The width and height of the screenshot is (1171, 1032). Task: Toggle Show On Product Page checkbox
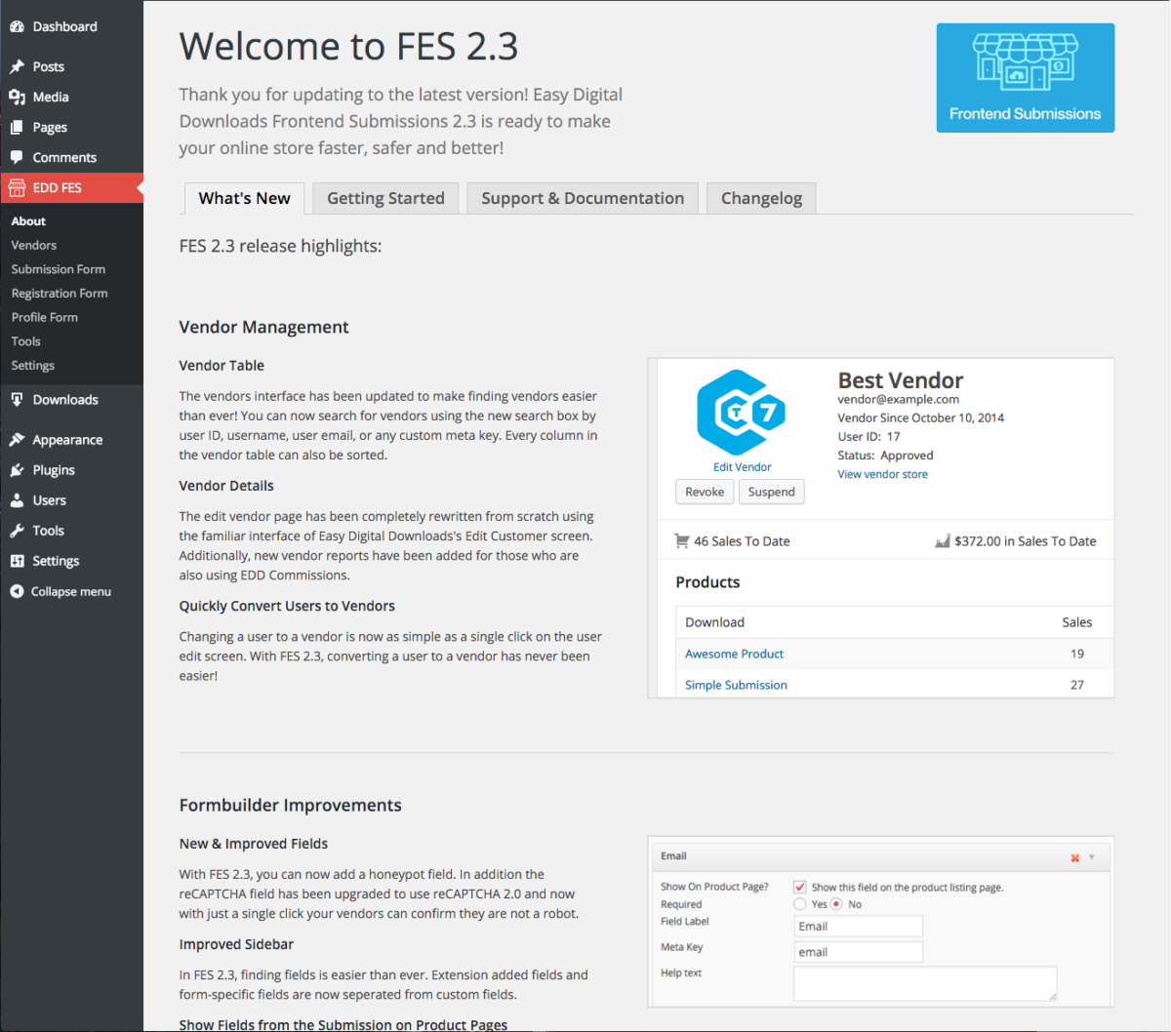coord(800,887)
